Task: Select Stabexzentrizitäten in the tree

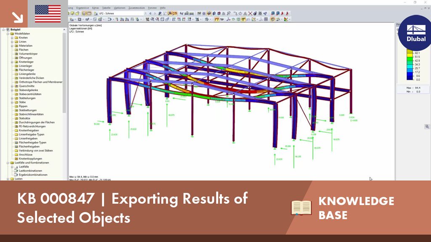Action: click(x=30, y=94)
